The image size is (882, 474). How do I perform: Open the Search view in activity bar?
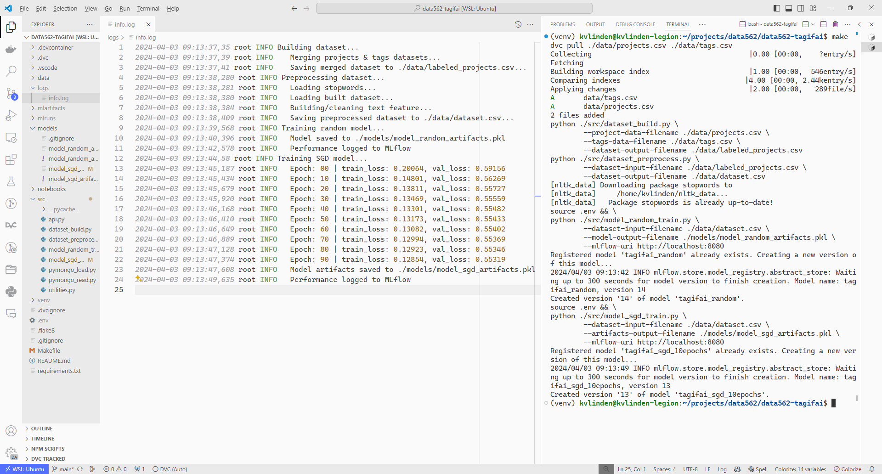click(11, 71)
